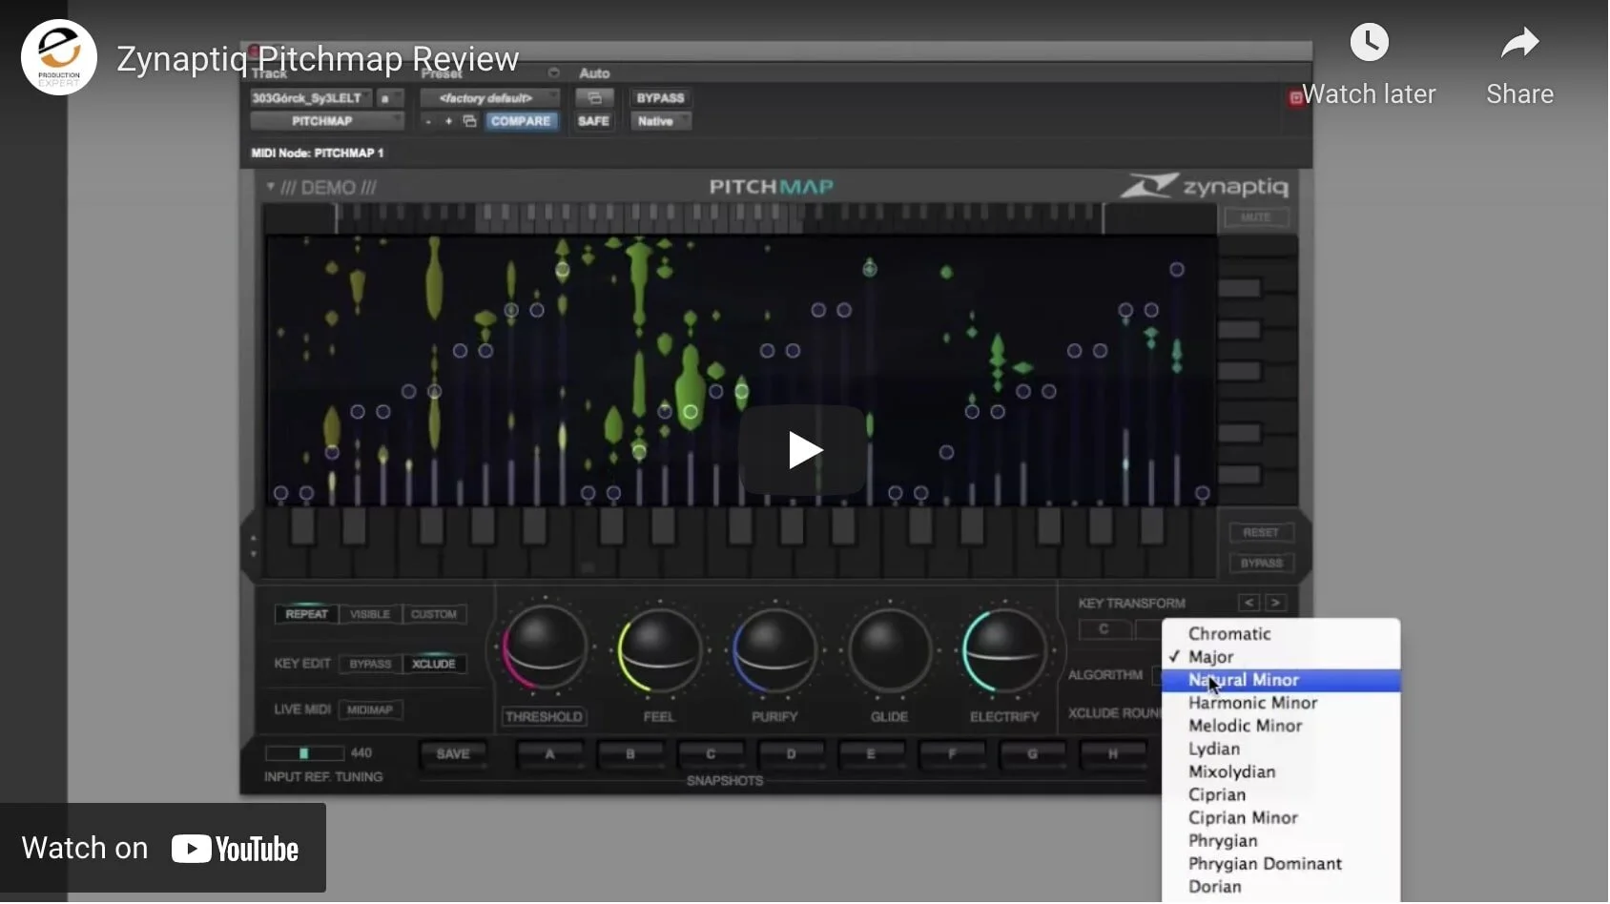1610x904 pixels.
Task: Click the preset copy settings icon beside COMPARE
Action: tap(469, 121)
